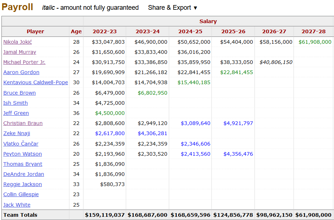This screenshot has height=220, width=334.
Task: Select Gordon's green 2025-26 $22,841,455 salary
Action: (236, 72)
